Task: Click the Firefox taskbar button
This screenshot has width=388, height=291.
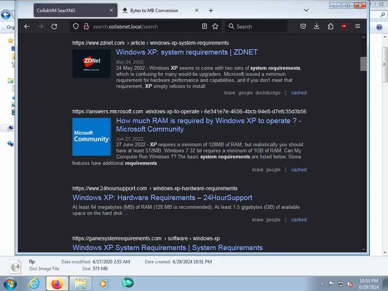Action: point(57,283)
